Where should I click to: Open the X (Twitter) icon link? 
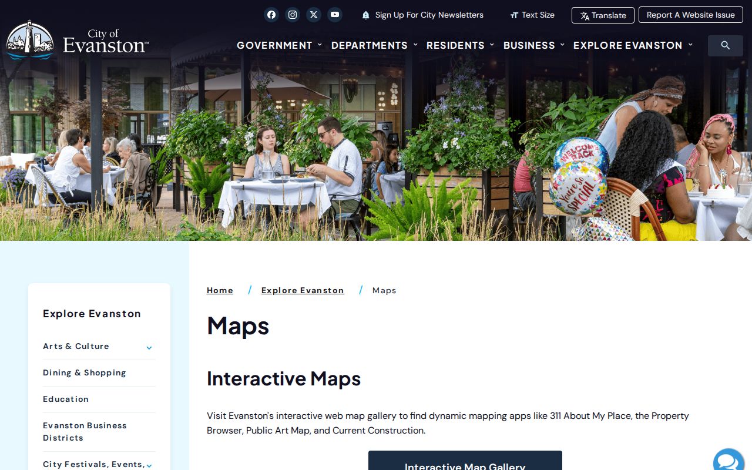314,15
